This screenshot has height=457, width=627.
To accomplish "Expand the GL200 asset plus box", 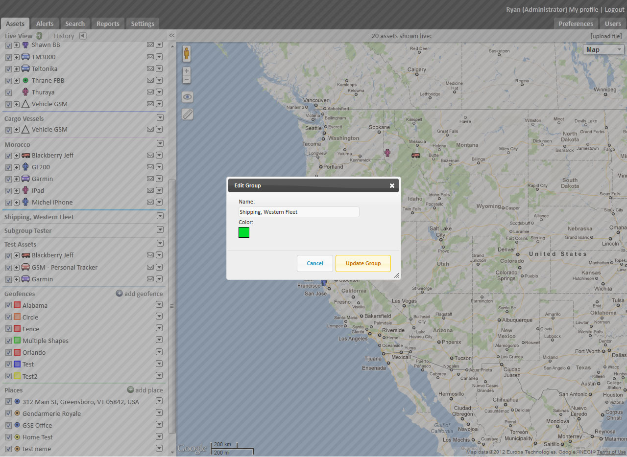I will [x=17, y=167].
